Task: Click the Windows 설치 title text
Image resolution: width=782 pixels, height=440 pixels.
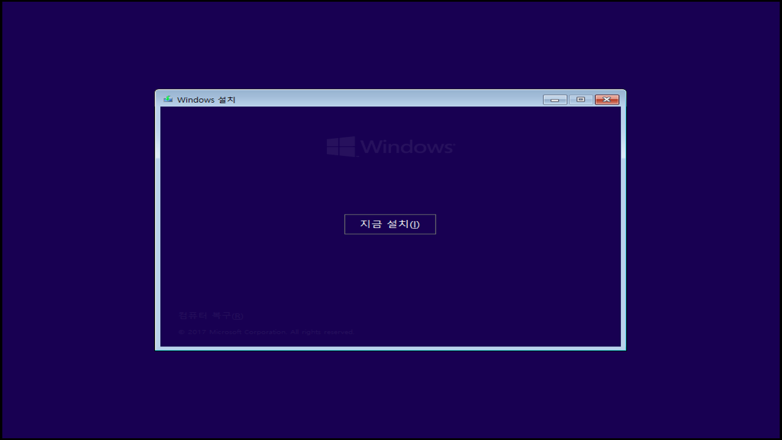Action: click(206, 100)
